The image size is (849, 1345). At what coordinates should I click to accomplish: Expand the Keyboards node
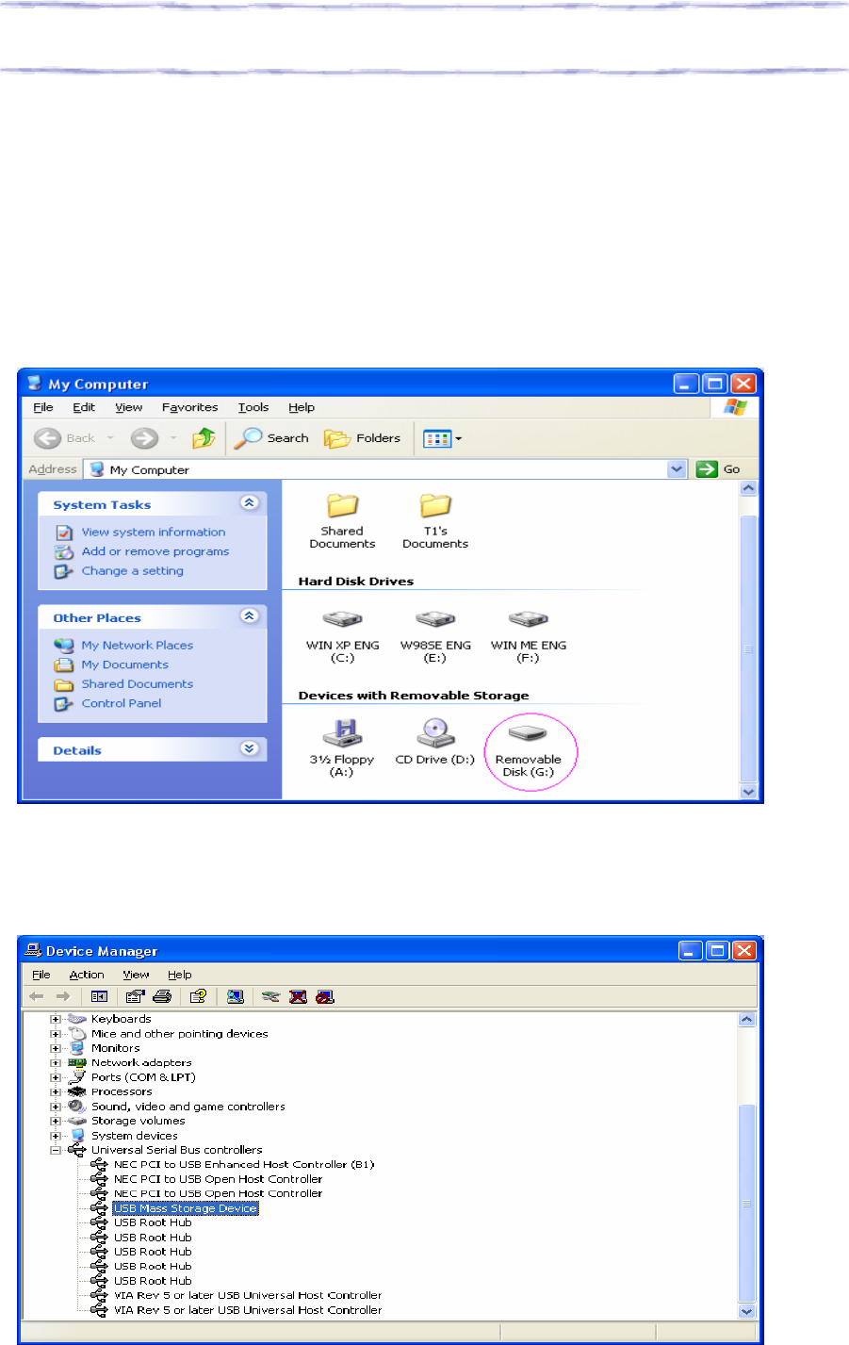[56, 1019]
